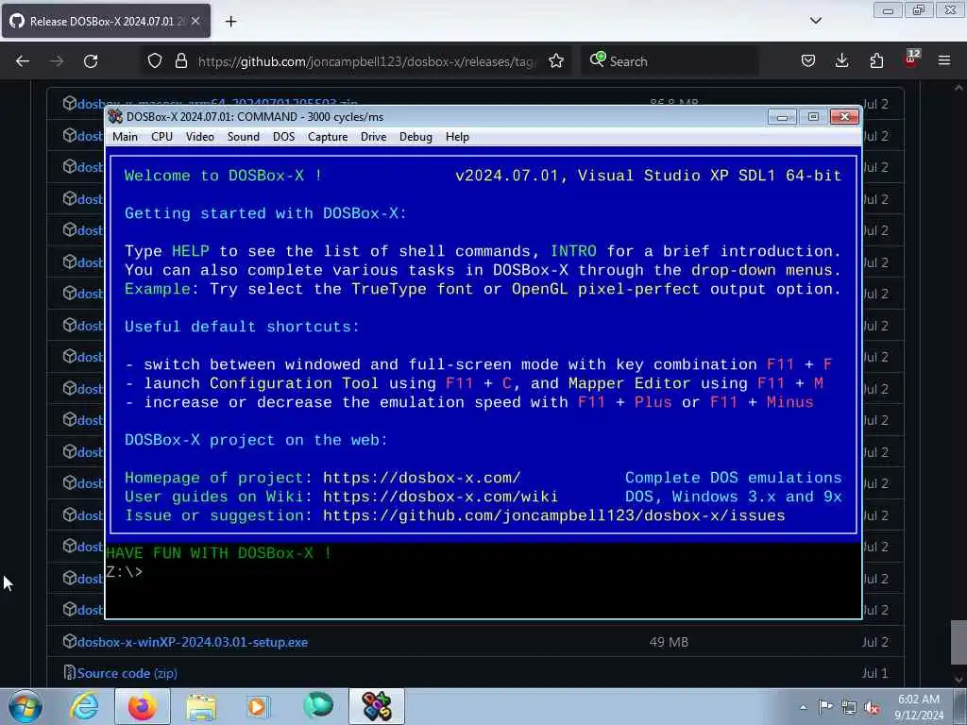This screenshot has height=725, width=967.
Task: Open the Main menu in DOSBox-X
Action: point(126,137)
